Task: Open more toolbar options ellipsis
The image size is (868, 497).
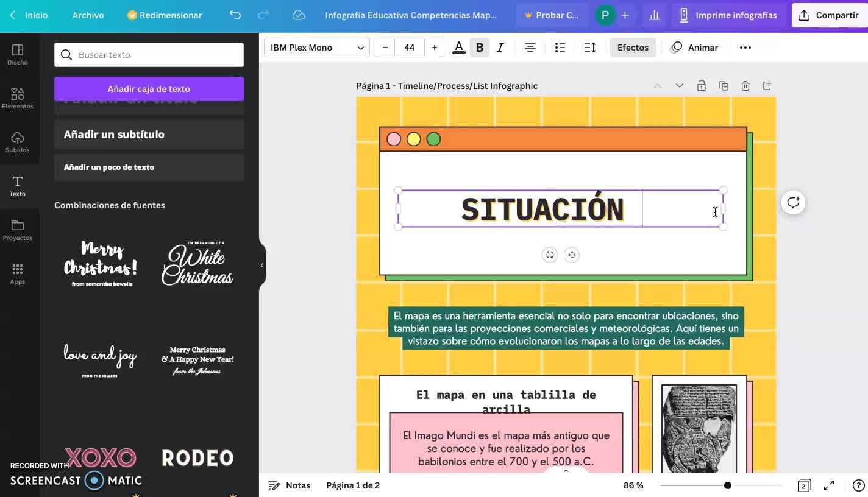Action: pos(745,48)
